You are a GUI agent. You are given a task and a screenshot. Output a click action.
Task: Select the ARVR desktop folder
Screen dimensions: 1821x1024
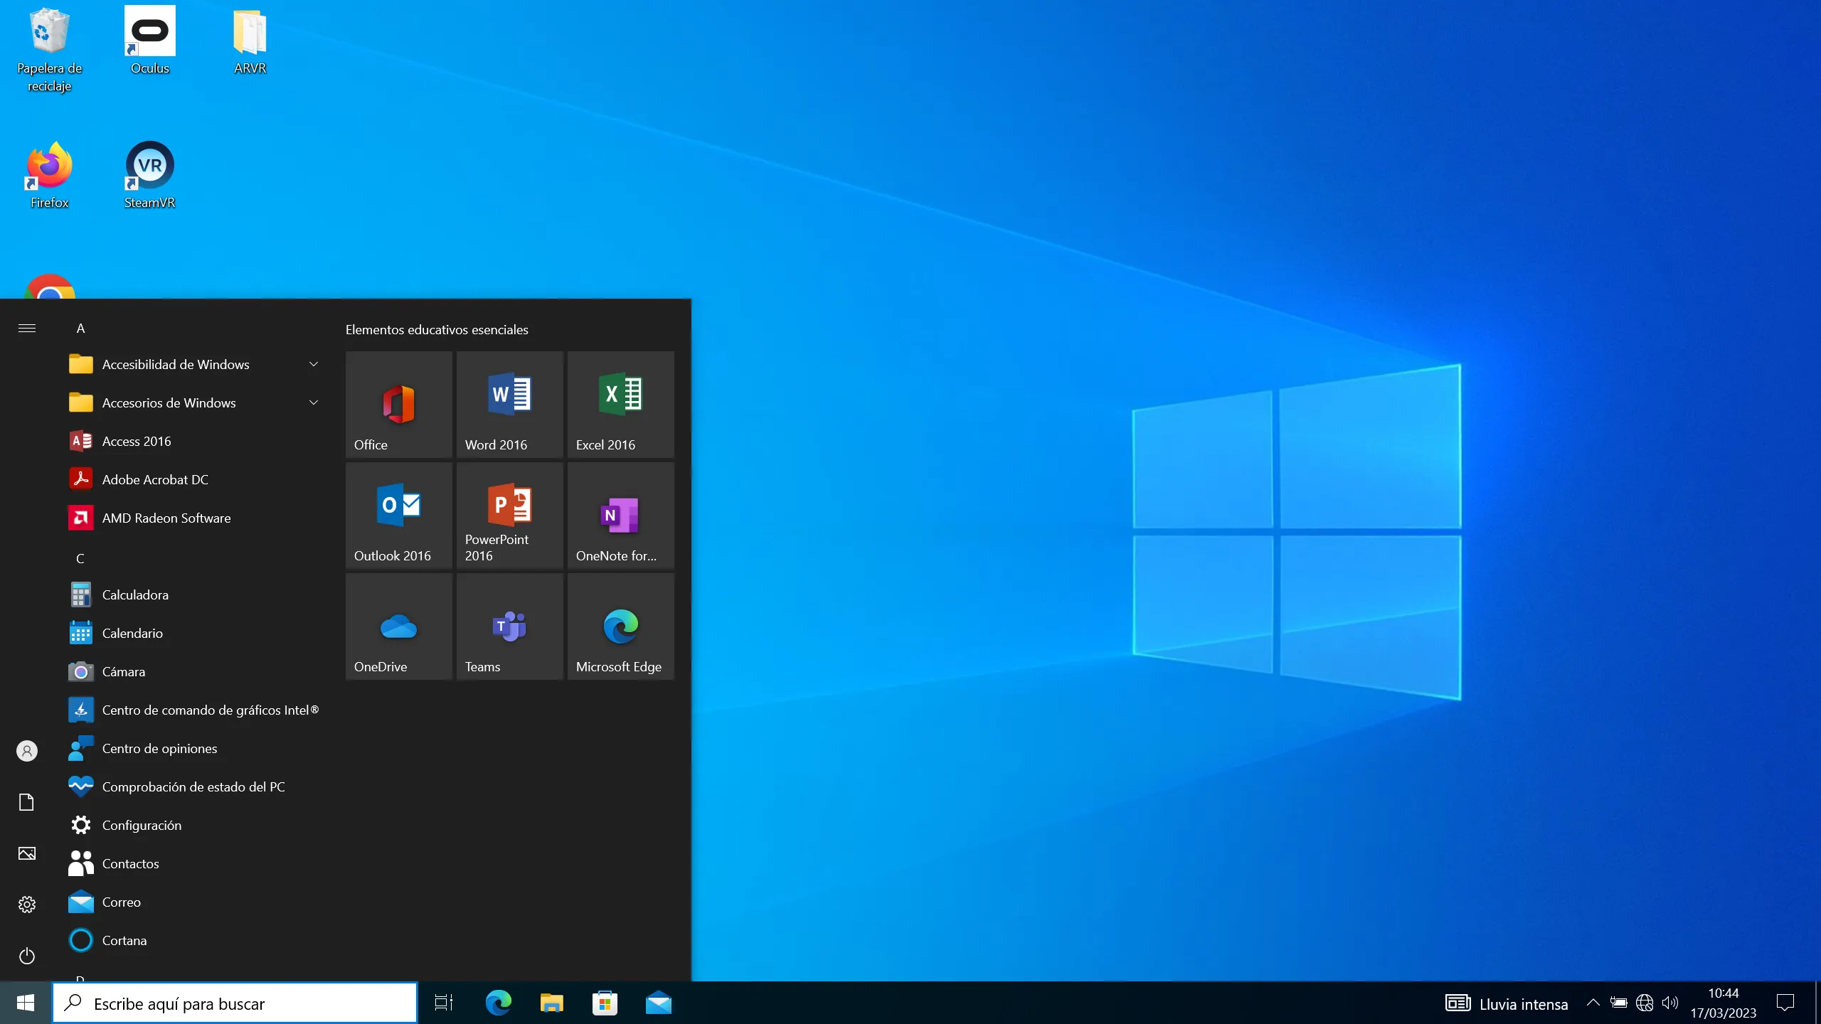pos(250,41)
